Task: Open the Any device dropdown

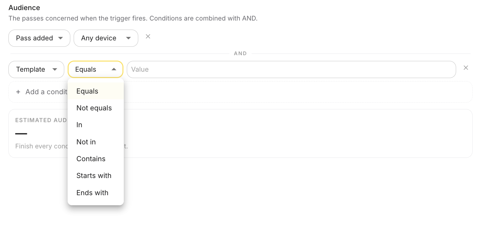Action: point(106,38)
